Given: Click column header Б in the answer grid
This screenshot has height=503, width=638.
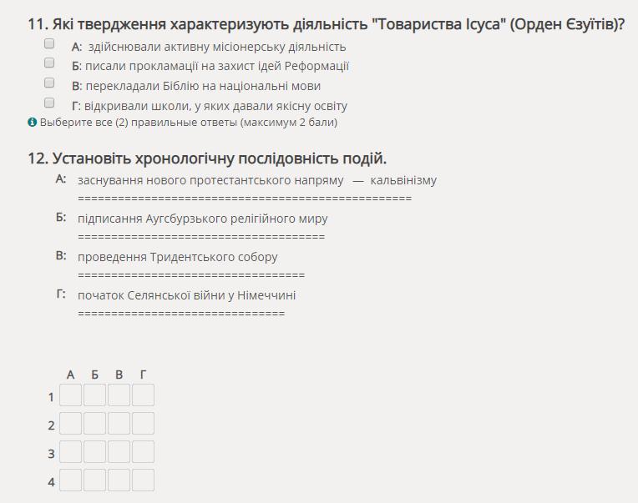Looking at the screenshot, I should coord(95,375).
